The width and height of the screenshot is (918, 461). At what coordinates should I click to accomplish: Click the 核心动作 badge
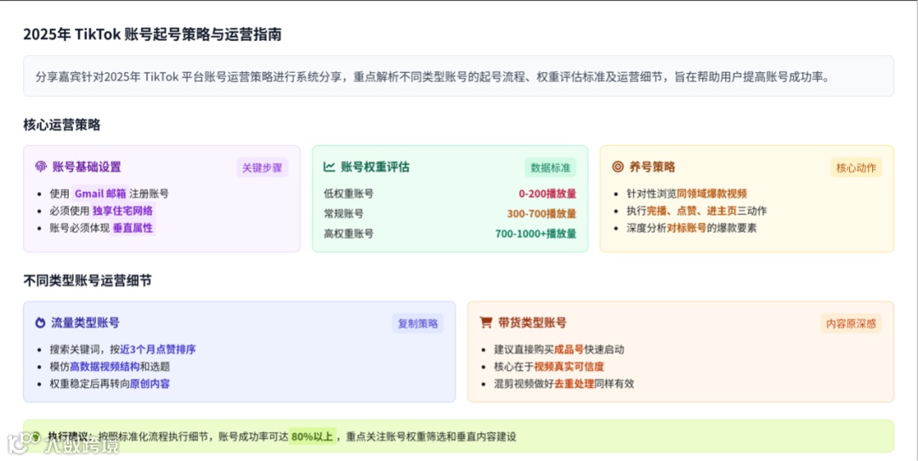coord(856,167)
